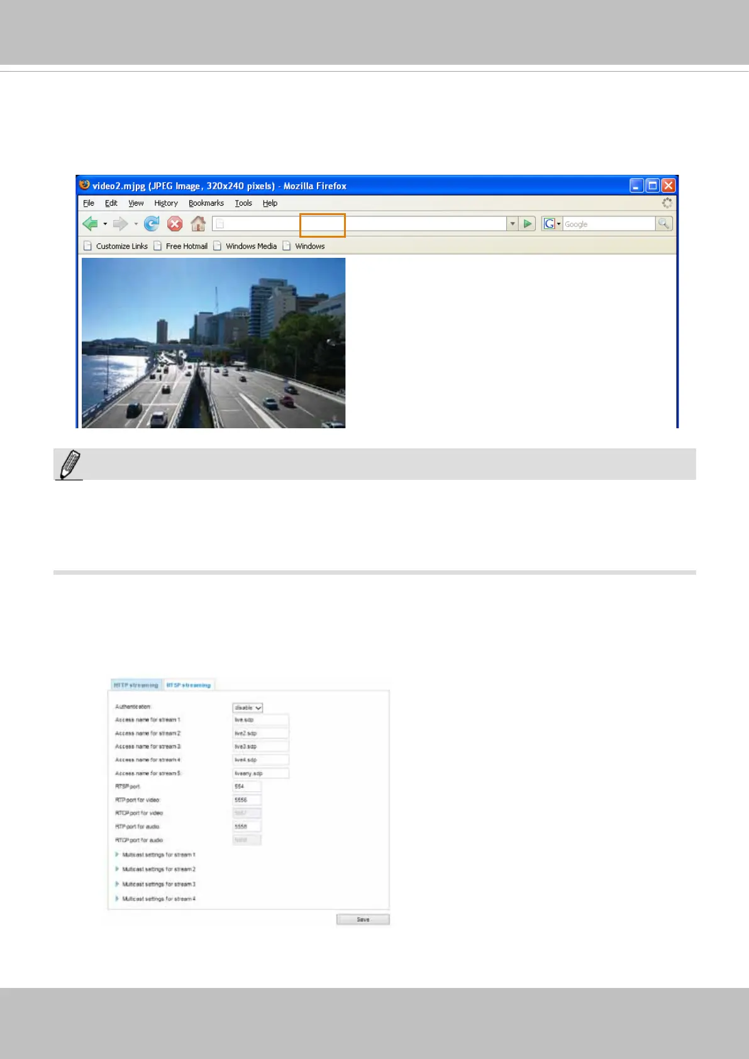This screenshot has height=1059, width=749.
Task: Open the Customize Links bookmark
Action: point(116,246)
